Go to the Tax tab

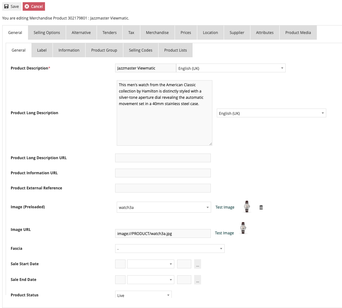pos(131,32)
